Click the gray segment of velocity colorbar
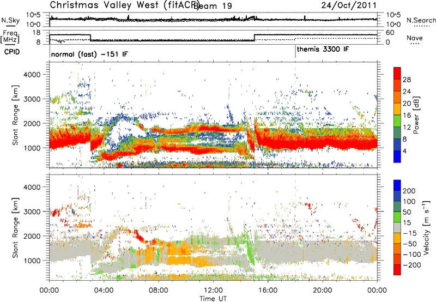 point(397,227)
